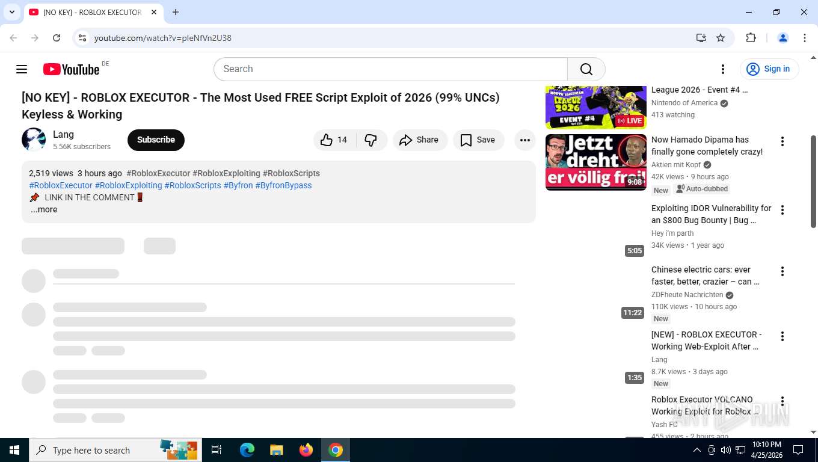The width and height of the screenshot is (818, 462).
Task: Open the tab search dropdown arrow
Action: click(12, 12)
